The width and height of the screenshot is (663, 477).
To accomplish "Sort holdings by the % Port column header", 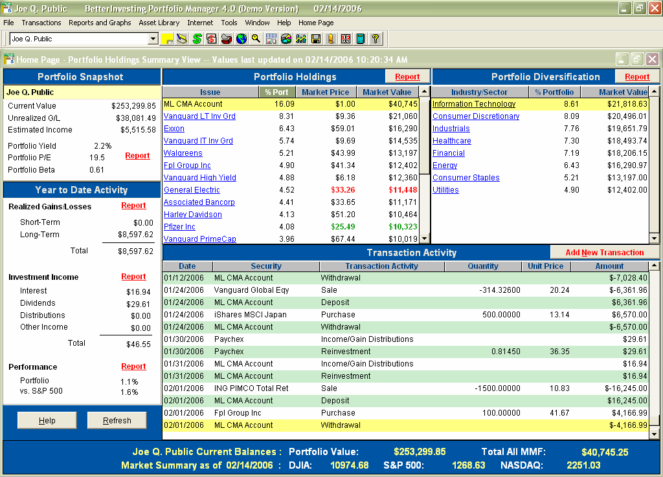I will [277, 92].
